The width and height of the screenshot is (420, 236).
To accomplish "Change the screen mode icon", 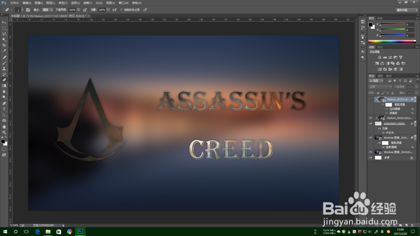I will click(x=4, y=155).
